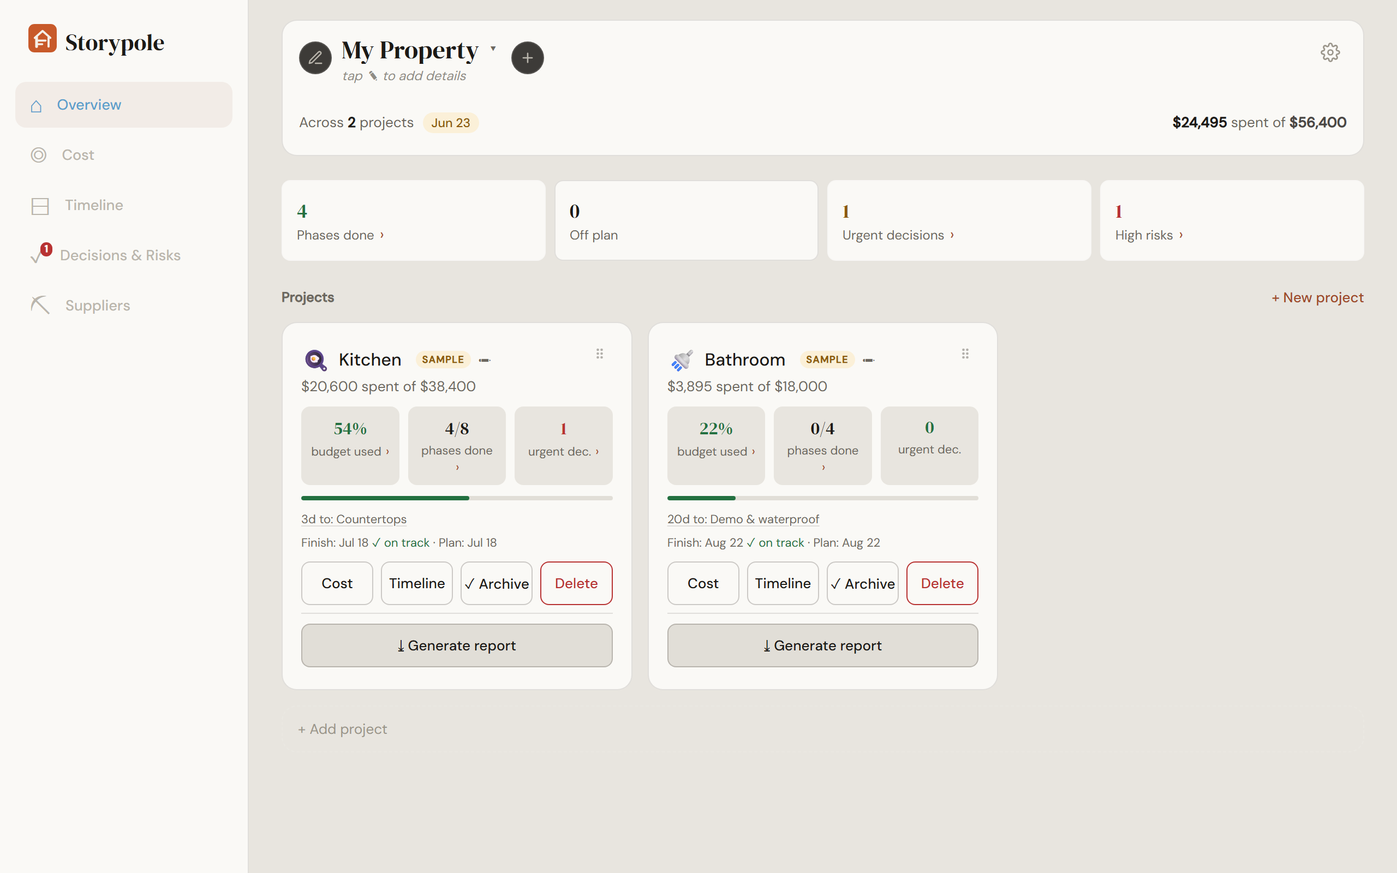Click the pencil edit property icon

pyautogui.click(x=315, y=58)
